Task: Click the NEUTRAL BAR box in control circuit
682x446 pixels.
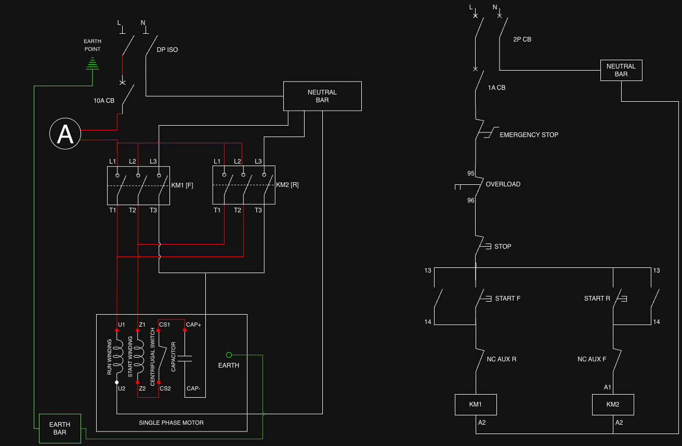Action: coord(621,70)
